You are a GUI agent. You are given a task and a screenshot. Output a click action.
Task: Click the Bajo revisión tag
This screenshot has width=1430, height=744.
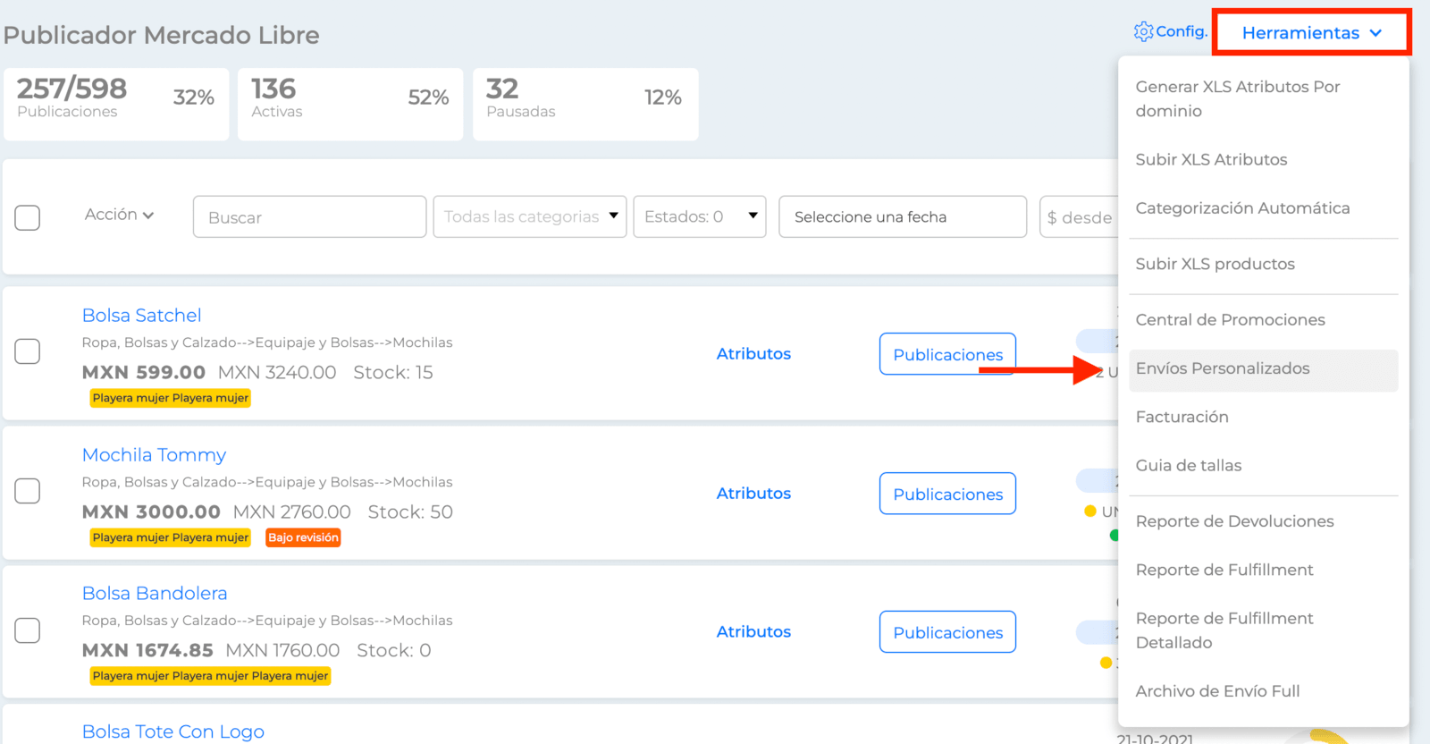click(303, 537)
